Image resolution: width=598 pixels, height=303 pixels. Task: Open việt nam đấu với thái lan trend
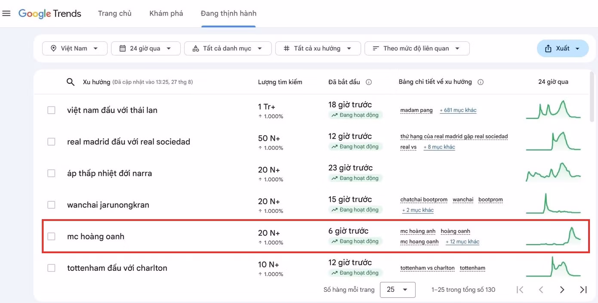coord(112,110)
